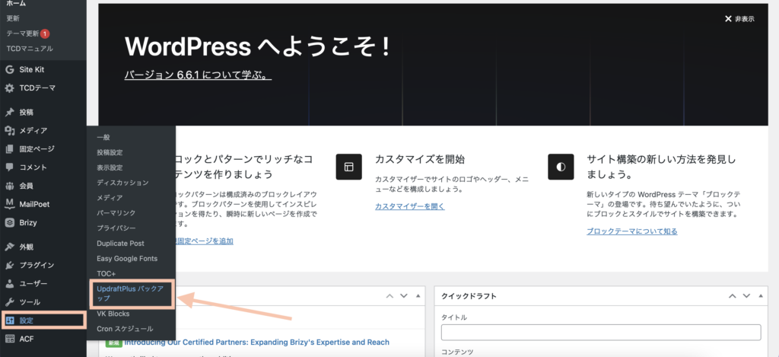
Task: Open Site Kit via its G icon
Action: click(9, 69)
